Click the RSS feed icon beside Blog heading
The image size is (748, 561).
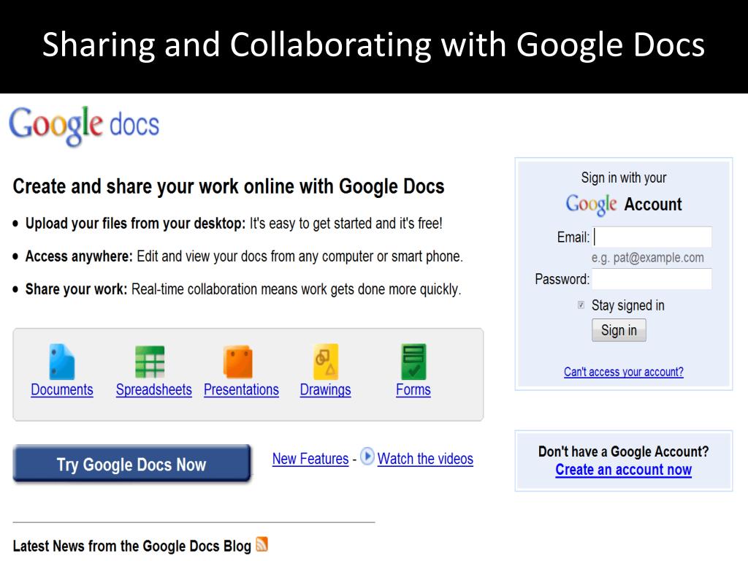coord(262,544)
